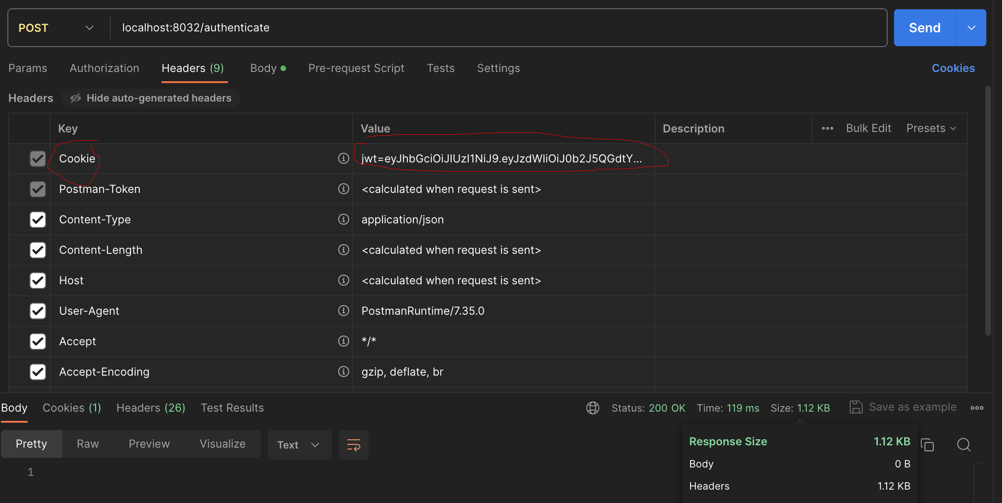This screenshot has width=1002, height=503.
Task: Uncheck the Accept-Encoding header checkbox
Action: point(38,372)
